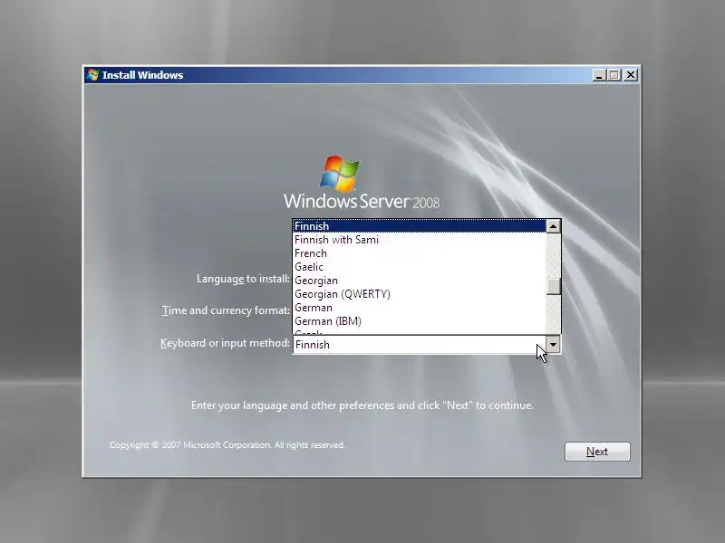Viewport: 725px width, 543px height.
Task: Select Finnish in the dropdown list
Action: point(419,226)
